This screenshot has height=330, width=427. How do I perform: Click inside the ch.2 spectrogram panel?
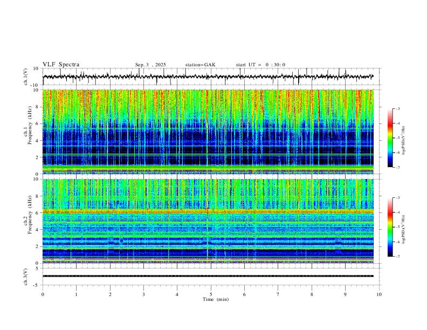click(208, 221)
